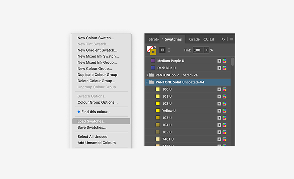The image size is (294, 179).
Task: Select the fill colour proxy icon
Action: 149,48
